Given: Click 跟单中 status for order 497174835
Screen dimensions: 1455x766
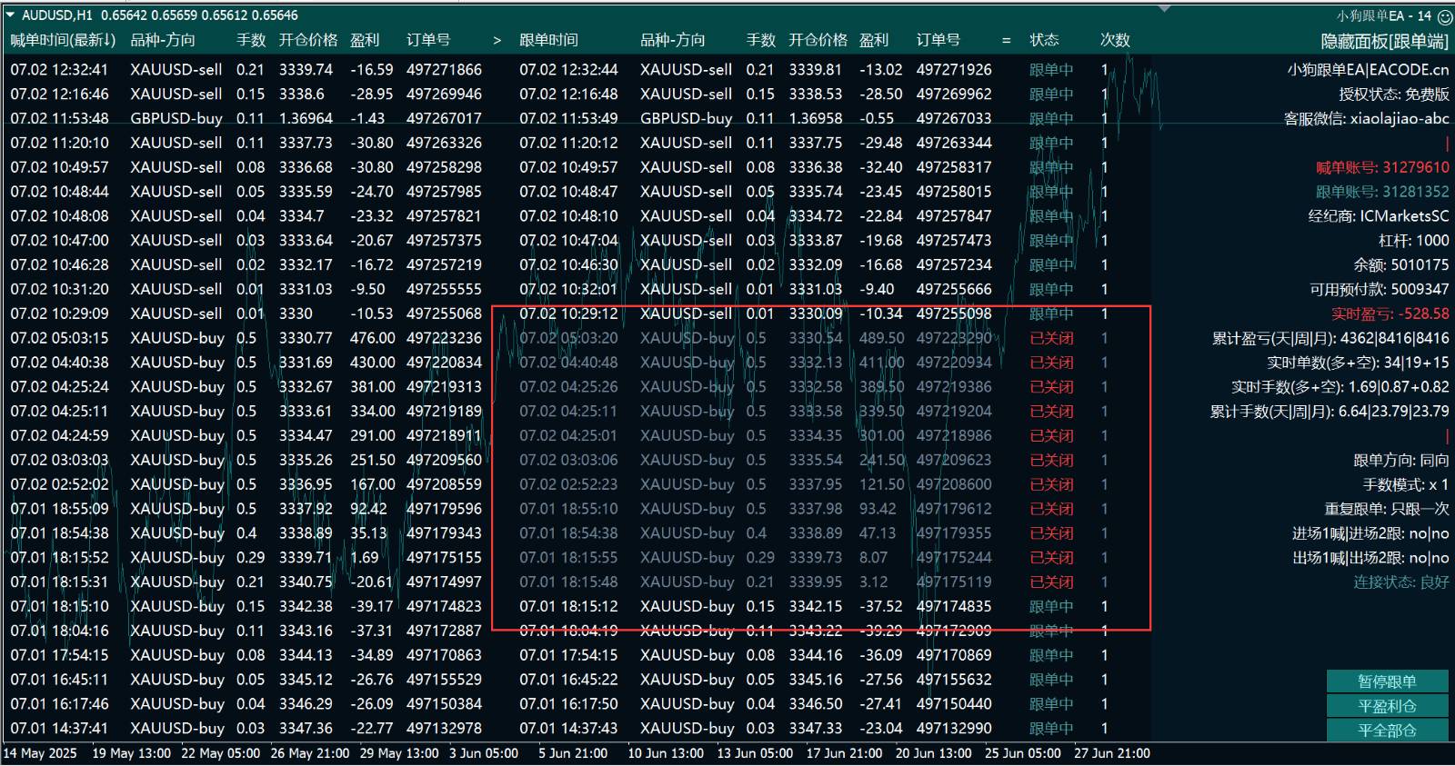Looking at the screenshot, I should (1051, 607).
